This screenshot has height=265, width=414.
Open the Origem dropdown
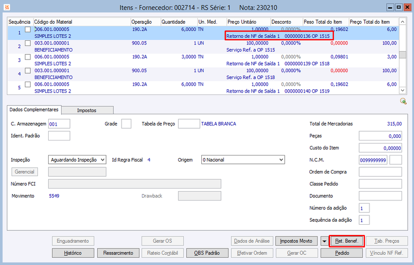click(243, 160)
